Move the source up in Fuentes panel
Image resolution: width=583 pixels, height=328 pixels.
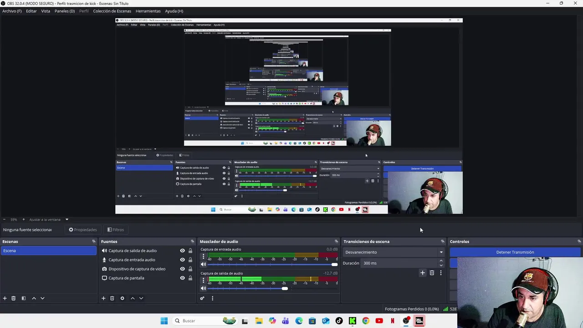point(133,298)
